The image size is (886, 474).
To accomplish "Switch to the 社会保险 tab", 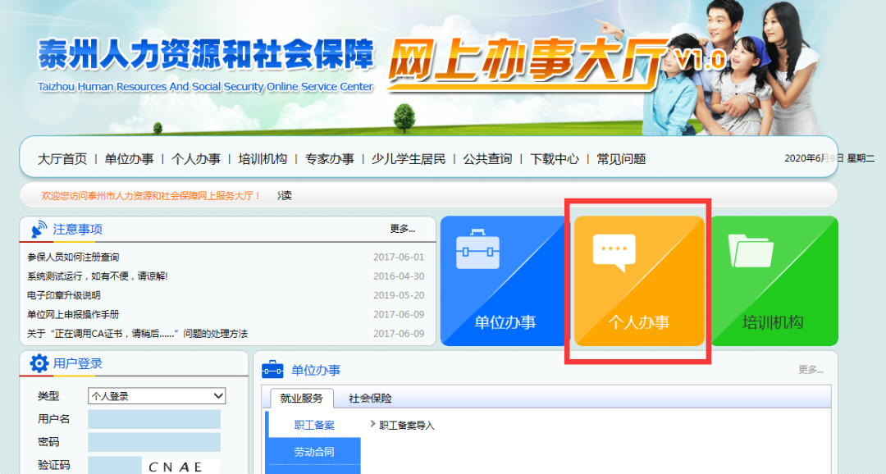I will pos(370,399).
